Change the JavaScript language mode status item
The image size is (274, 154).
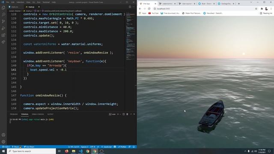point(107,147)
